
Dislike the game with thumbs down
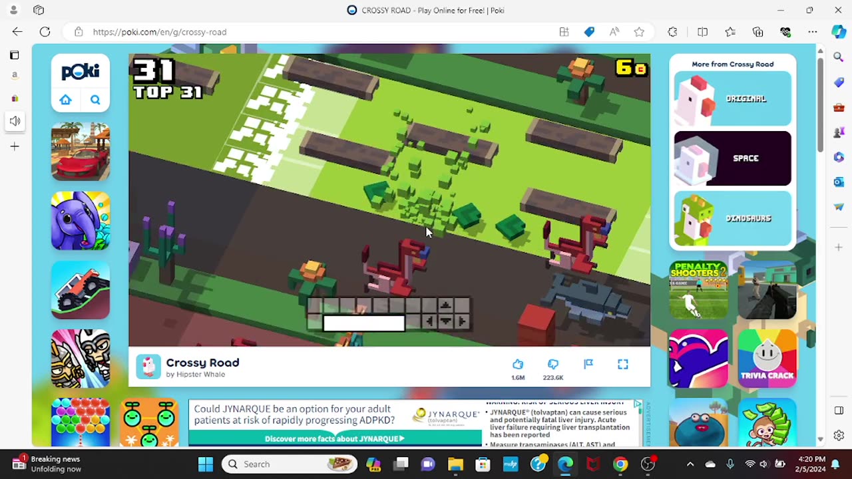(553, 364)
